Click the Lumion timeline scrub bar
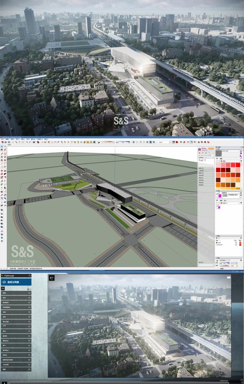 [119, 383]
